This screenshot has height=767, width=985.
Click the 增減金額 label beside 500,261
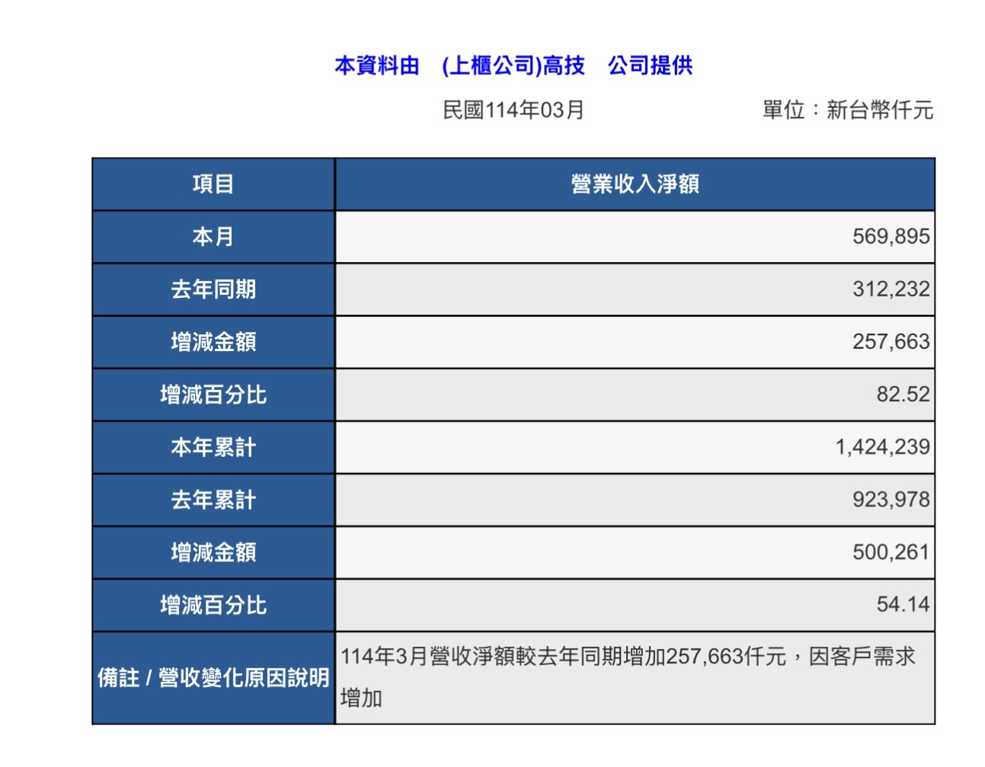tap(213, 552)
